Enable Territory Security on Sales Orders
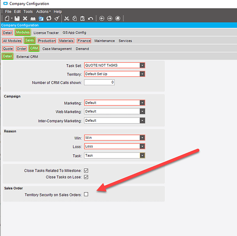Viewport: 237px width, 236px height. (x=86, y=194)
